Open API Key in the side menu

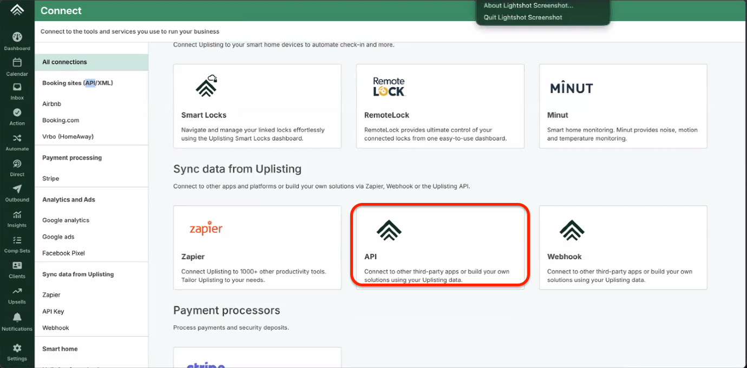[53, 311]
